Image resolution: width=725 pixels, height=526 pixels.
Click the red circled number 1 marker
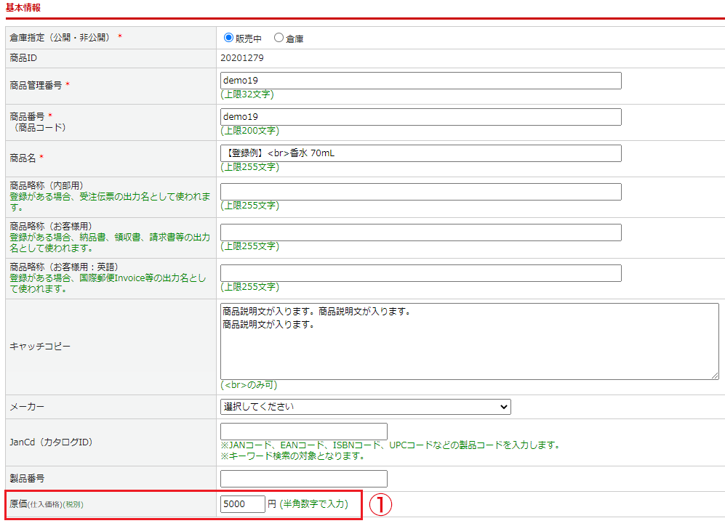click(380, 505)
